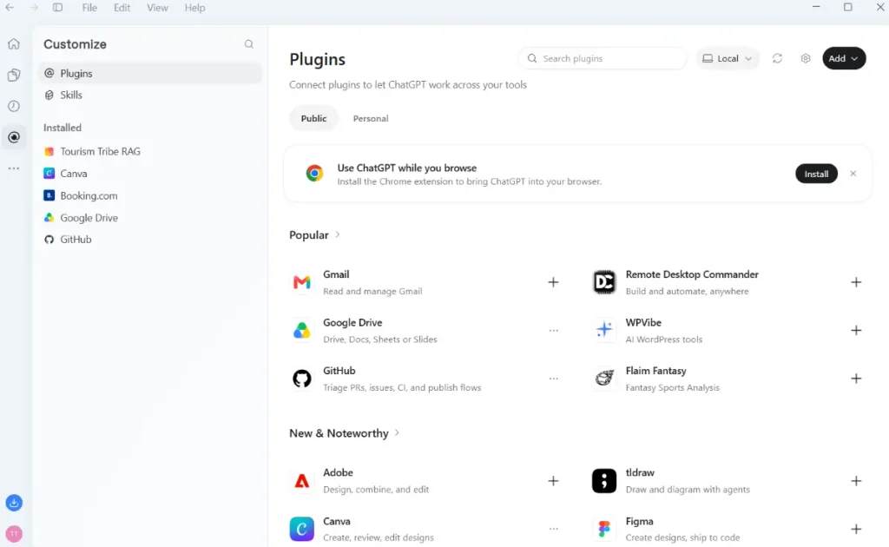Viewport: 889px width, 547px height.
Task: Refresh the plugins list
Action: coord(777,58)
